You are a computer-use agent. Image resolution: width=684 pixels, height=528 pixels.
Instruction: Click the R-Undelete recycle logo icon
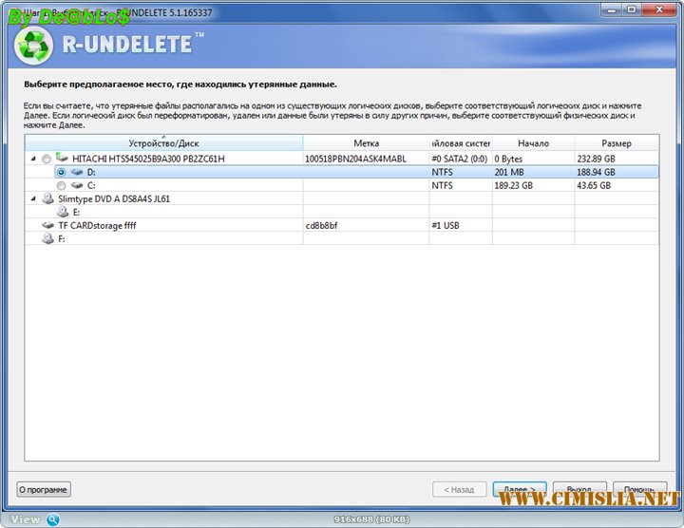coord(32,47)
